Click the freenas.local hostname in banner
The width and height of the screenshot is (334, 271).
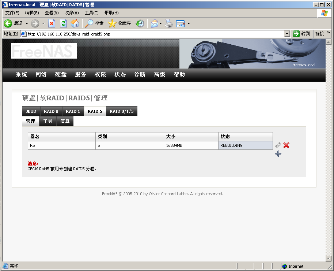tap(304, 65)
